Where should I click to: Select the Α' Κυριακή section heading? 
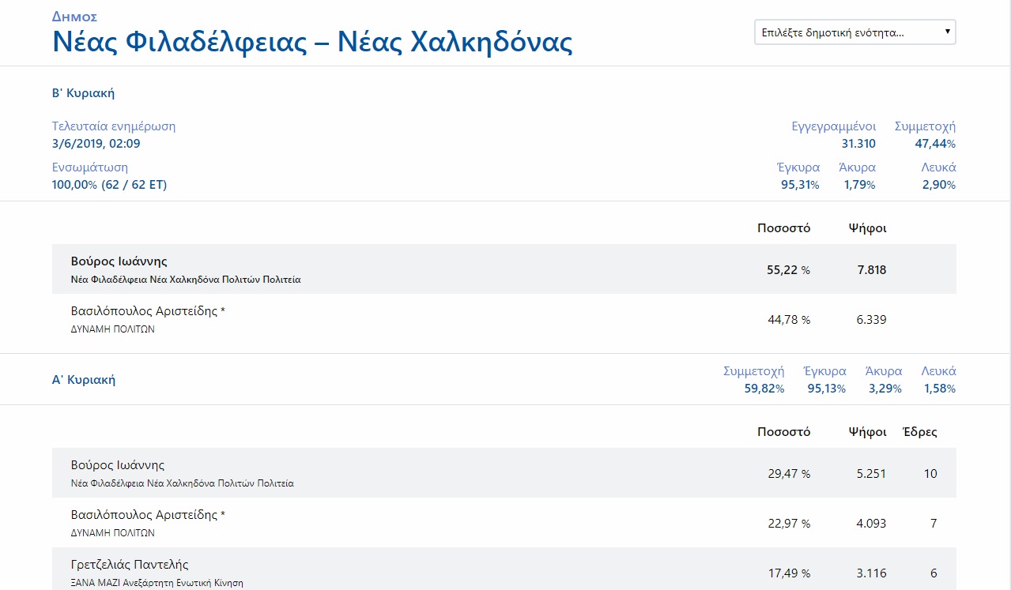tap(84, 380)
